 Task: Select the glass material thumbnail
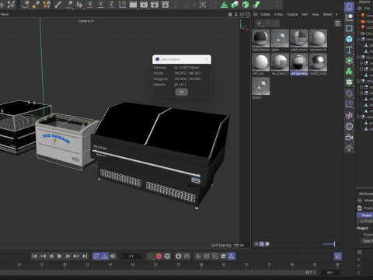(x=280, y=38)
